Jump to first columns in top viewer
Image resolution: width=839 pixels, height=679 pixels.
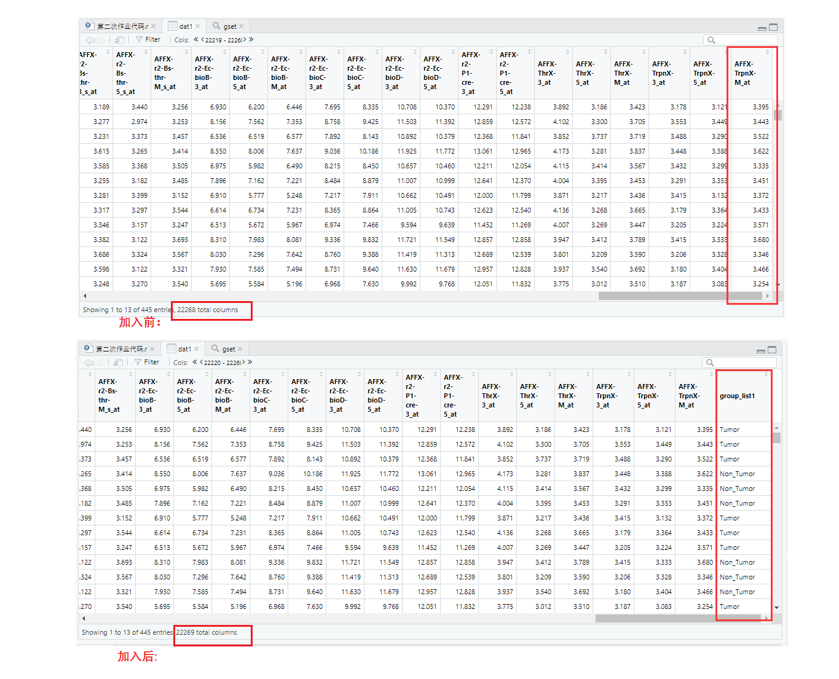point(196,39)
